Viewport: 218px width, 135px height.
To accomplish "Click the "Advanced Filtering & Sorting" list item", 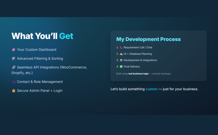I will [40, 58].
